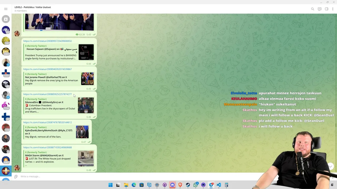Open the chat with the 174 unread badge

(6, 128)
